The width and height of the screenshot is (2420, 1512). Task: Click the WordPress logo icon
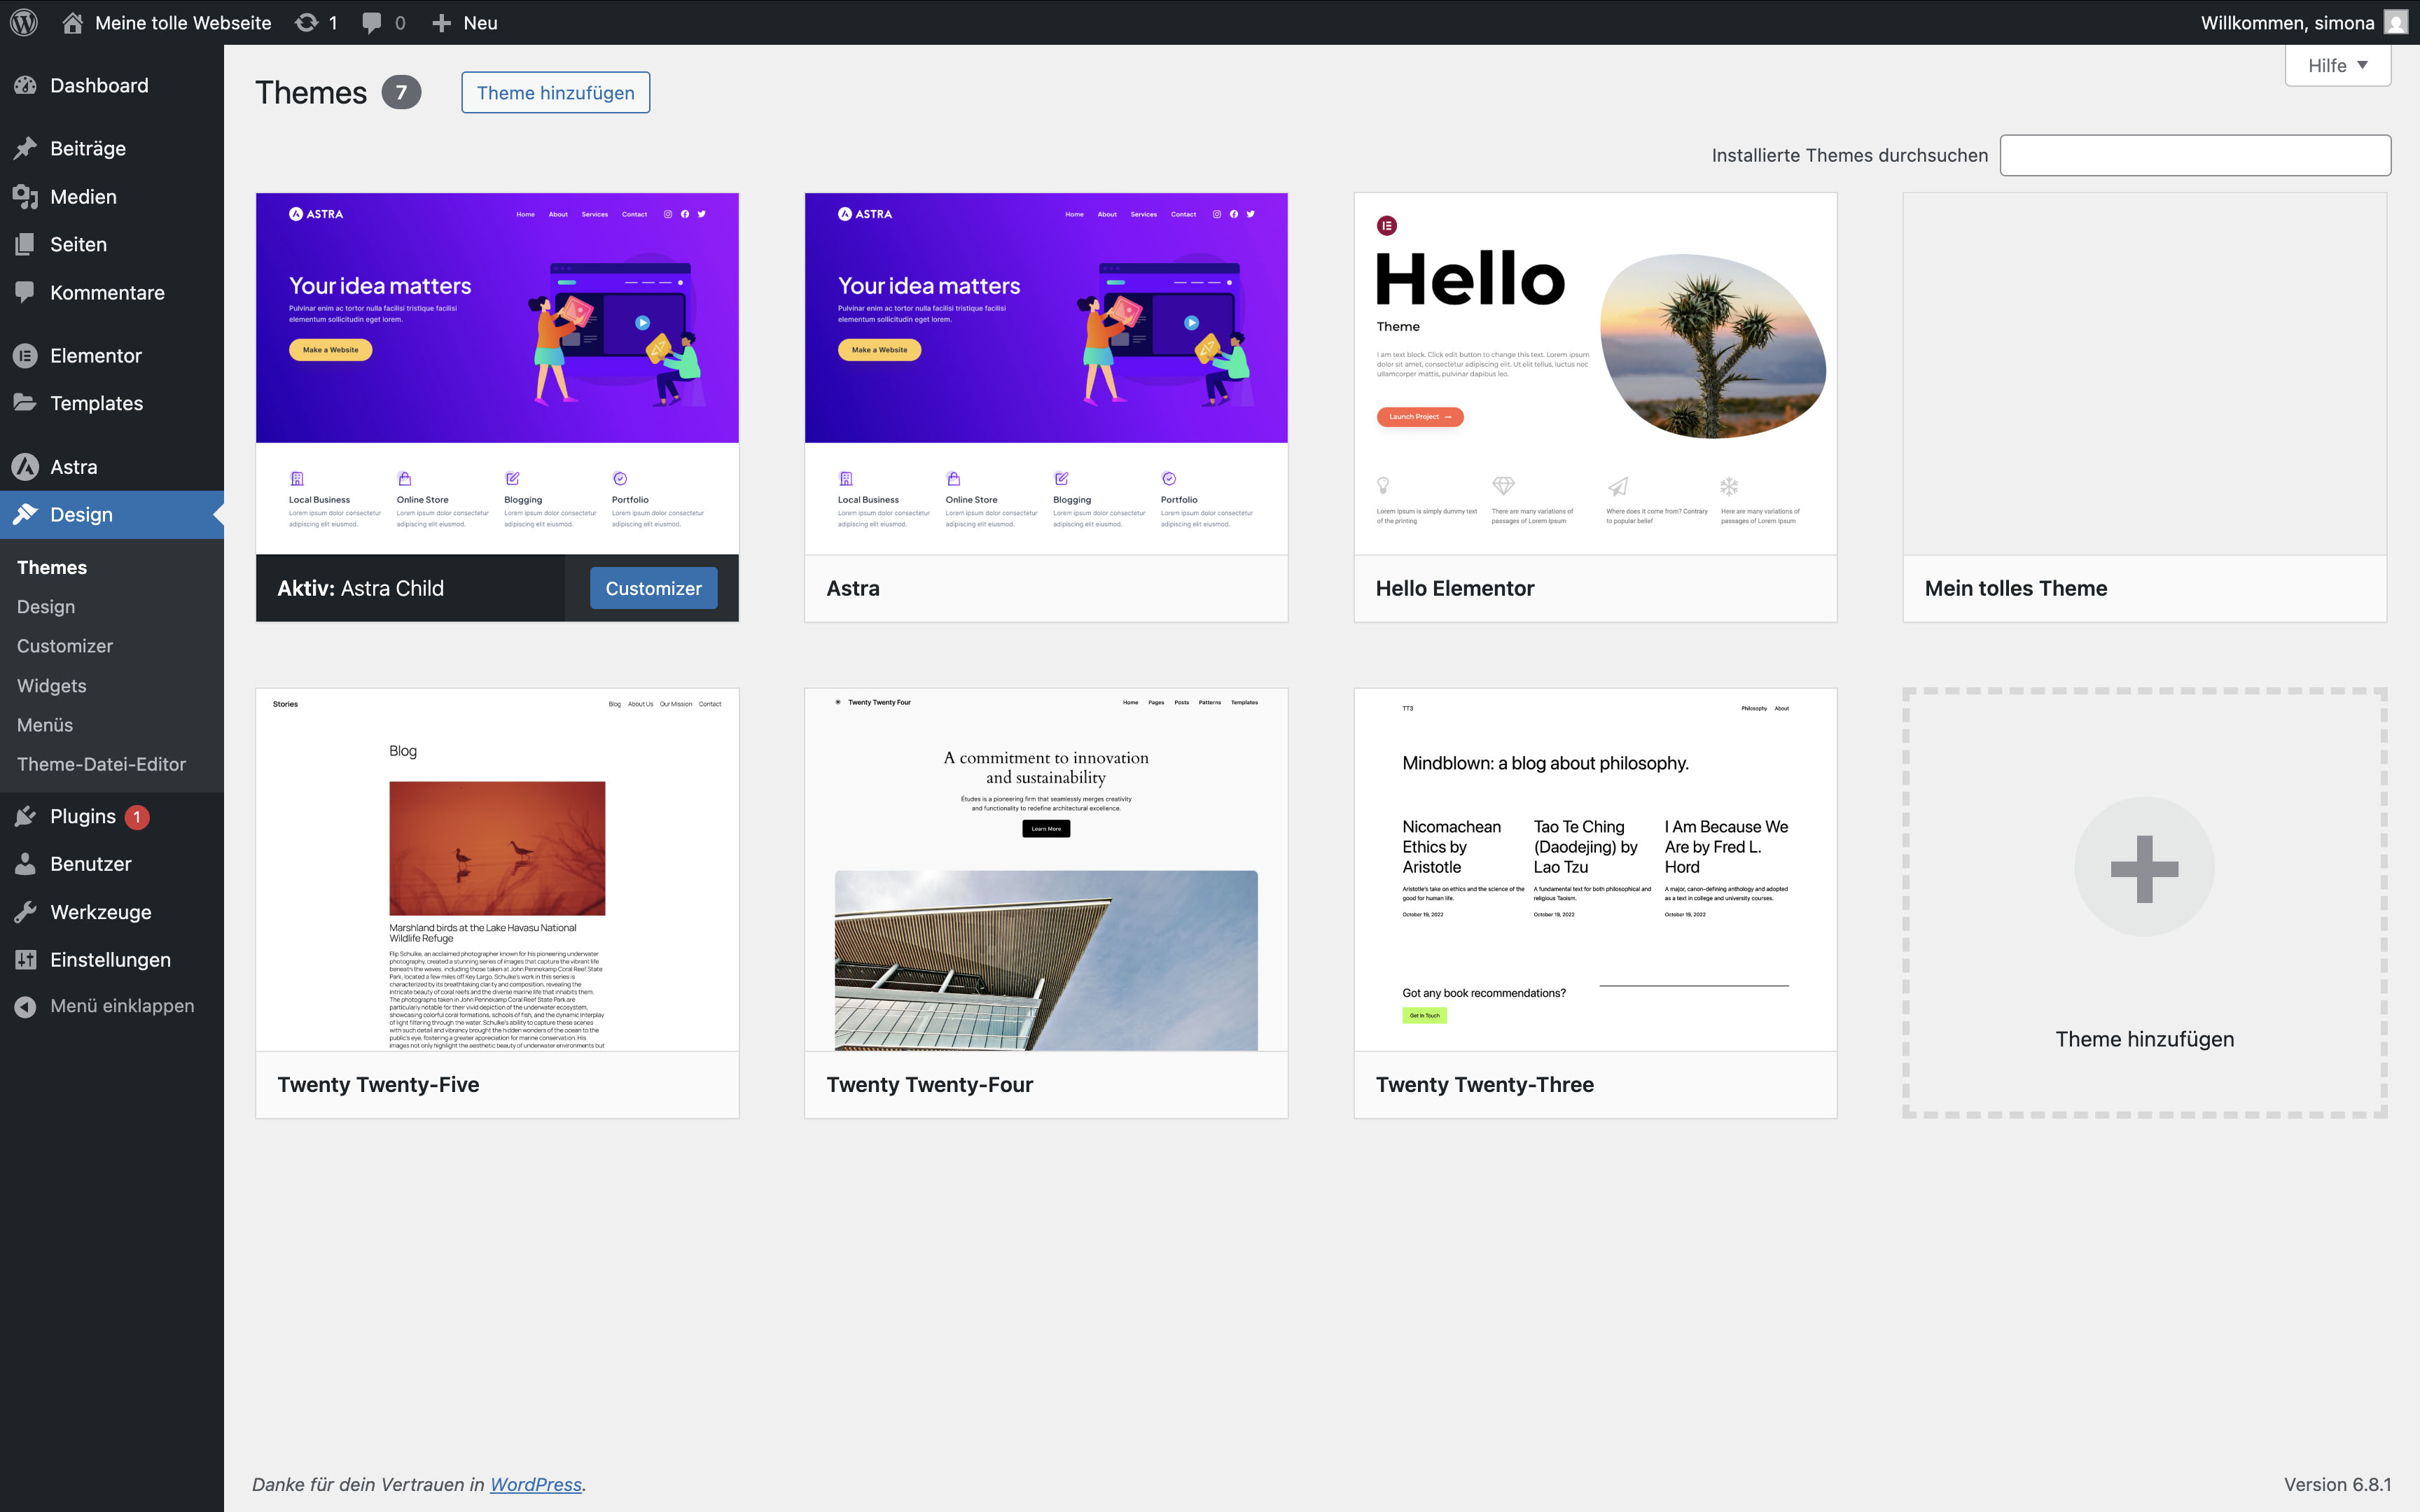tap(24, 22)
